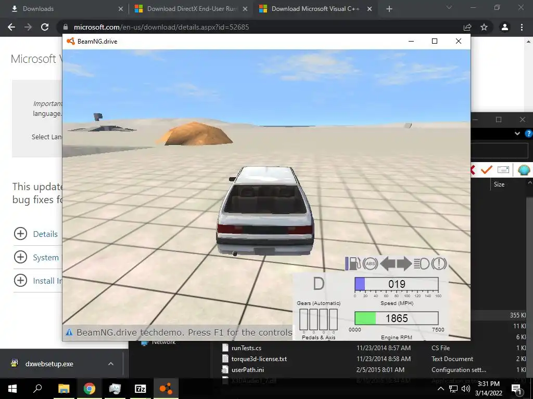This screenshot has width=533, height=399.
Task: Click the network icon in system tray
Action: (x=453, y=389)
